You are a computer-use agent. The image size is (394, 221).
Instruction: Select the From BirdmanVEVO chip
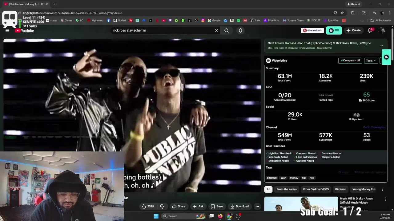coord(316,189)
